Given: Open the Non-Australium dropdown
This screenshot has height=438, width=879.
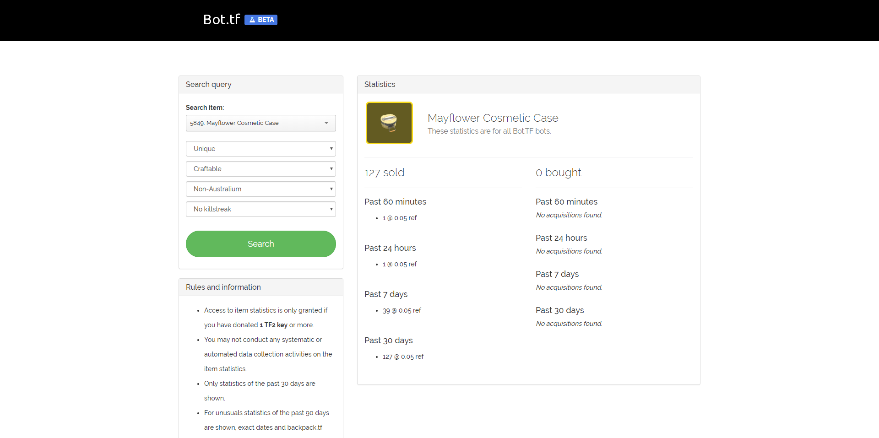Looking at the screenshot, I should tap(261, 189).
